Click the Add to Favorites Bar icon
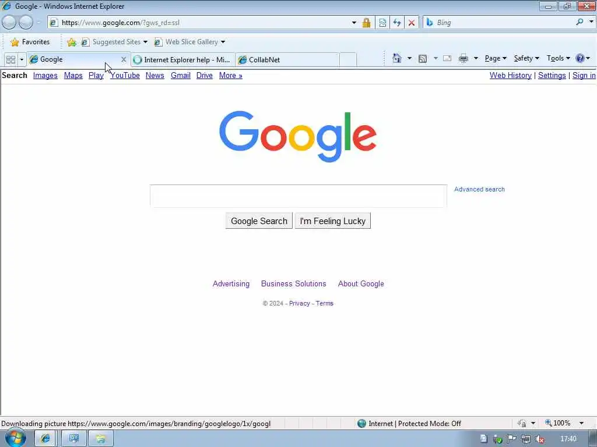 point(72,42)
